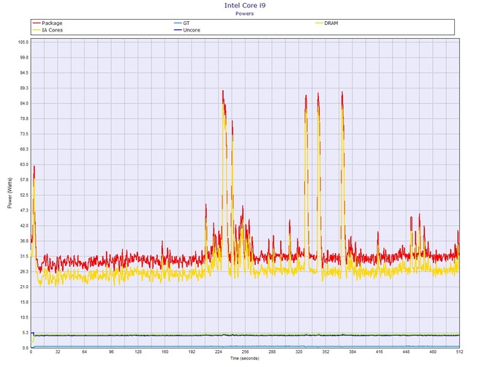This screenshot has width=490, height=367.
Task: Click the Power (Watts) axis label
Action: pyautogui.click(x=10, y=193)
